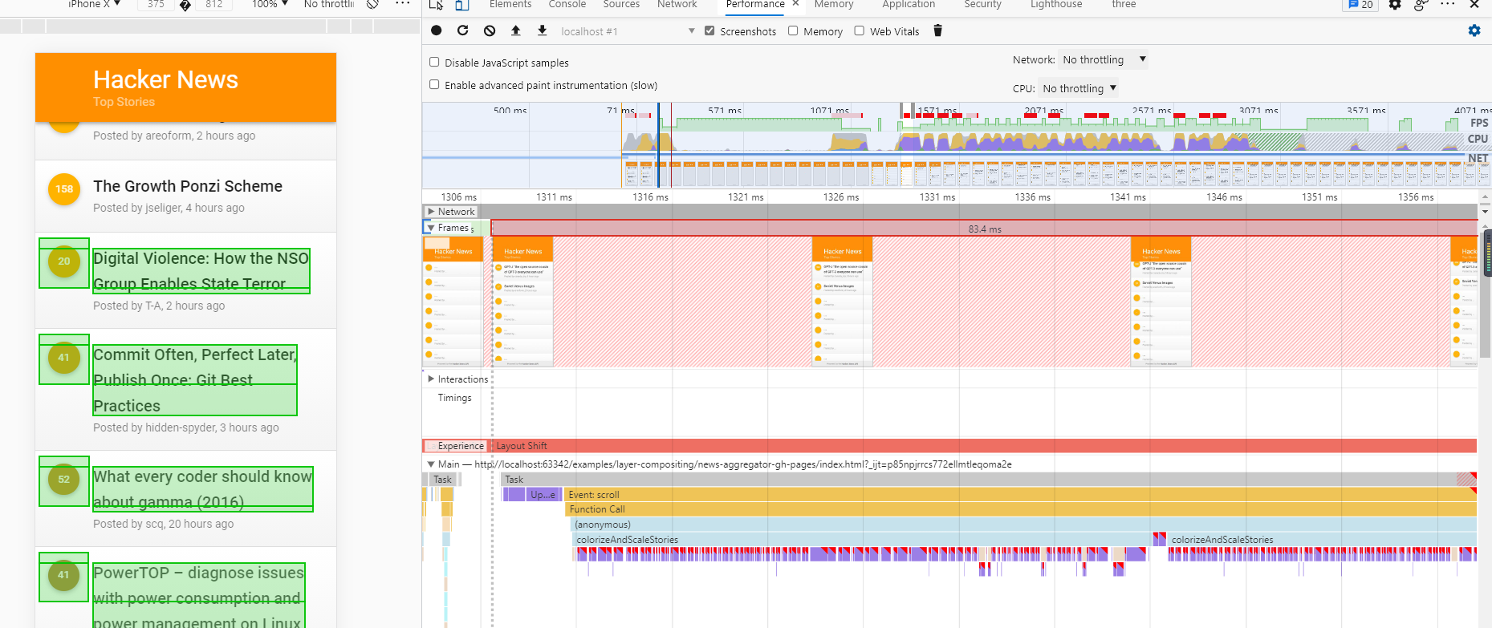Activate the inspect element picker
This screenshot has width=1492, height=628.
[436, 5]
